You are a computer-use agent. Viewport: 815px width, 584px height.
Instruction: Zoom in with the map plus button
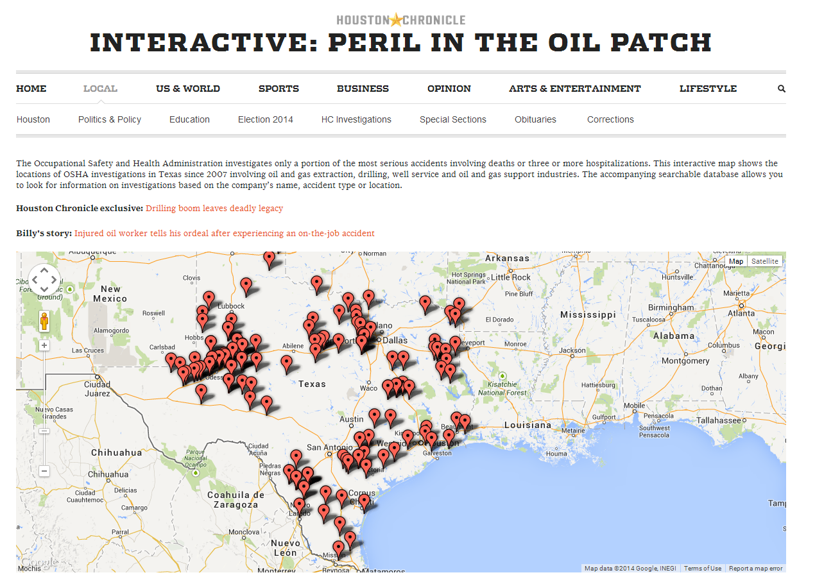click(44, 345)
